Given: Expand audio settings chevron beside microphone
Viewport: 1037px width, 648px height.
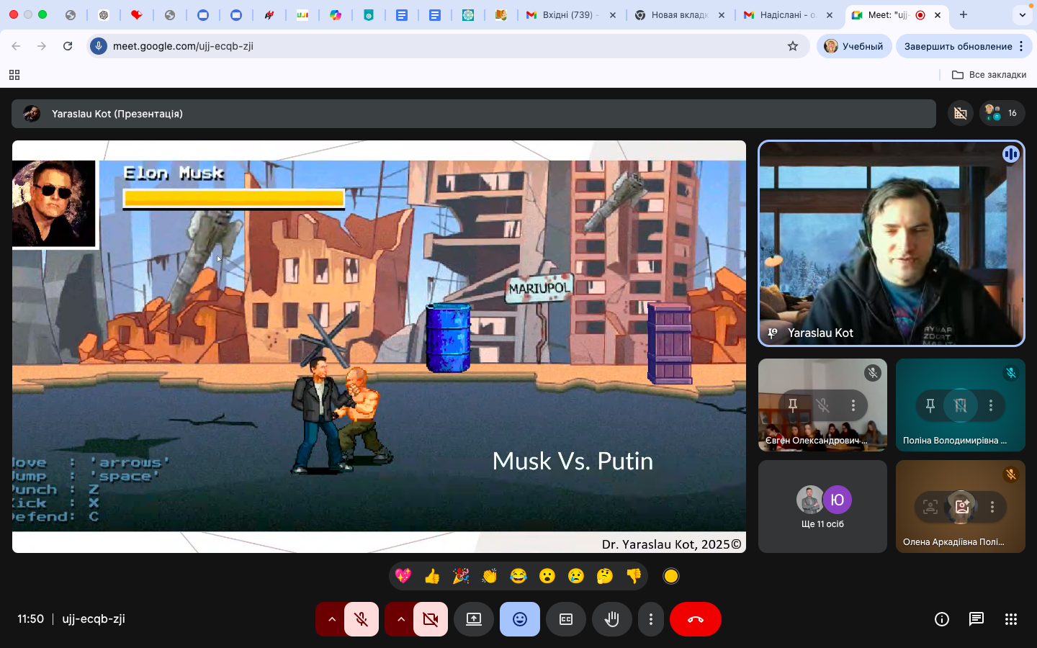Looking at the screenshot, I should pyautogui.click(x=331, y=619).
